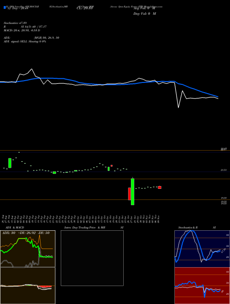Viewport: 230px width, 304px height.
Task: Click the red MACD histogram bars
Action: pos(45,286)
